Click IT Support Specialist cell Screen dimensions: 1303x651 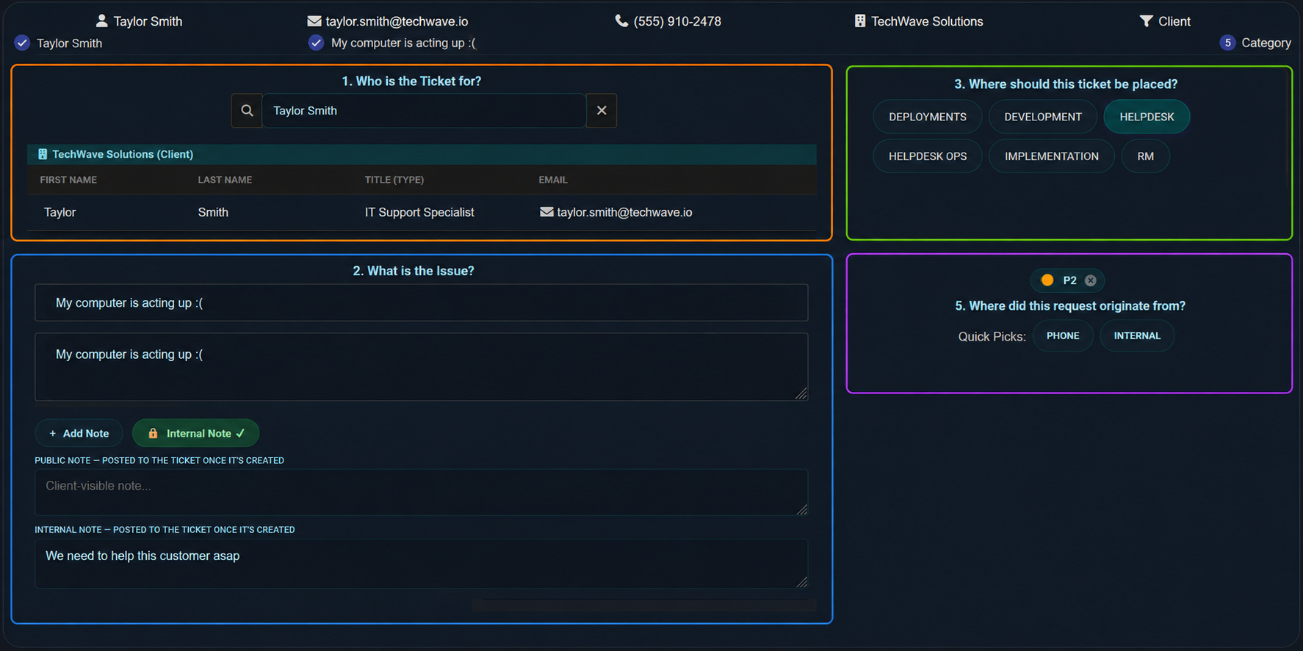tap(419, 212)
